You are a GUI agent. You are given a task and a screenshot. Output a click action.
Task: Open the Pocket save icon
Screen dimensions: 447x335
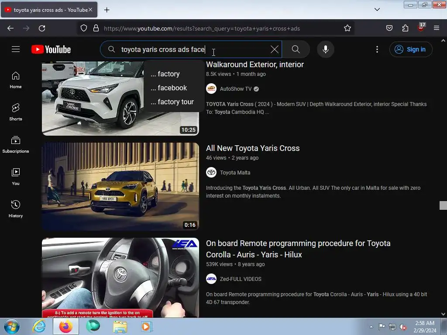(389, 28)
